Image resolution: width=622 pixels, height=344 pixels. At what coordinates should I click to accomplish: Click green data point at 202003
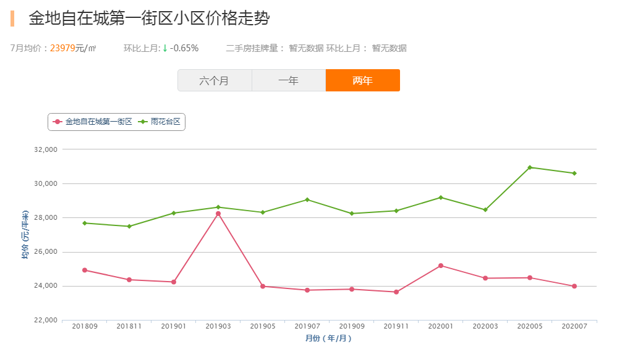485,210
